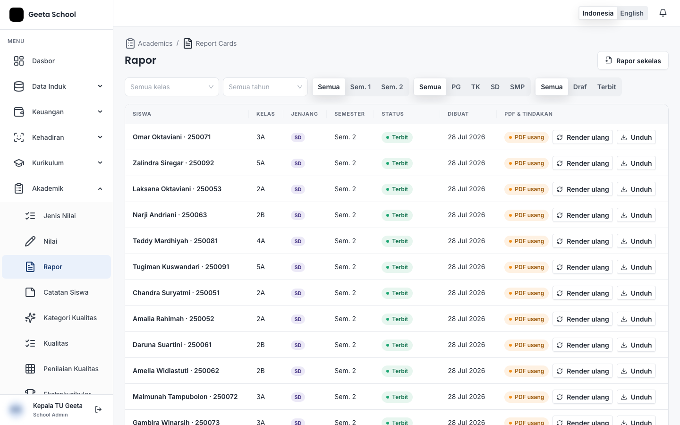The image size is (680, 425).
Task: Click user avatar for Kepala TU Geeta
Action: [16, 409]
